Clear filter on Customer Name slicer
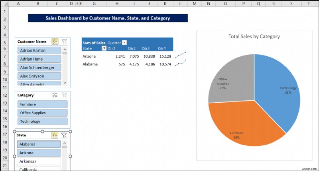 (64, 42)
